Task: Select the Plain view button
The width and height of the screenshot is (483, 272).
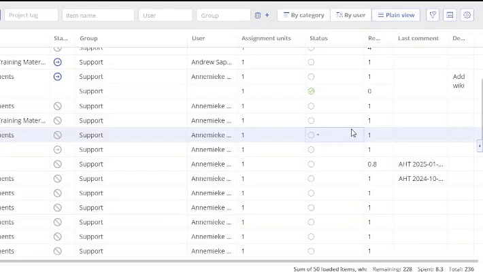Action: point(396,15)
